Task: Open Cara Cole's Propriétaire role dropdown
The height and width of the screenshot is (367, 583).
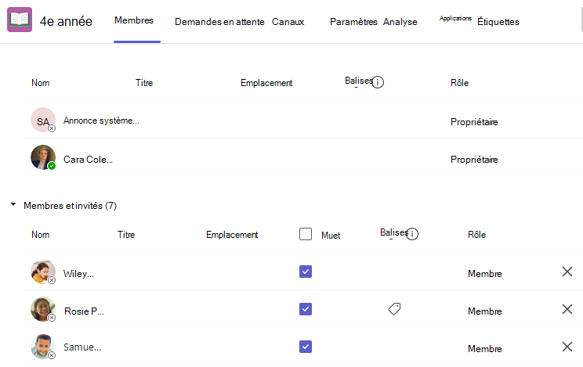Action: pos(474,160)
